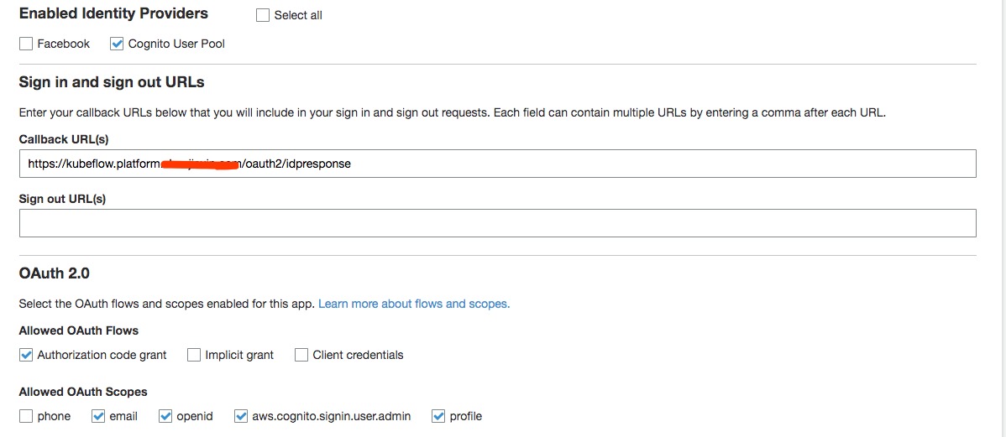Viewport: 1006px width, 437px height.
Task: Open Learn more about flows and scopes link
Action: pos(414,304)
